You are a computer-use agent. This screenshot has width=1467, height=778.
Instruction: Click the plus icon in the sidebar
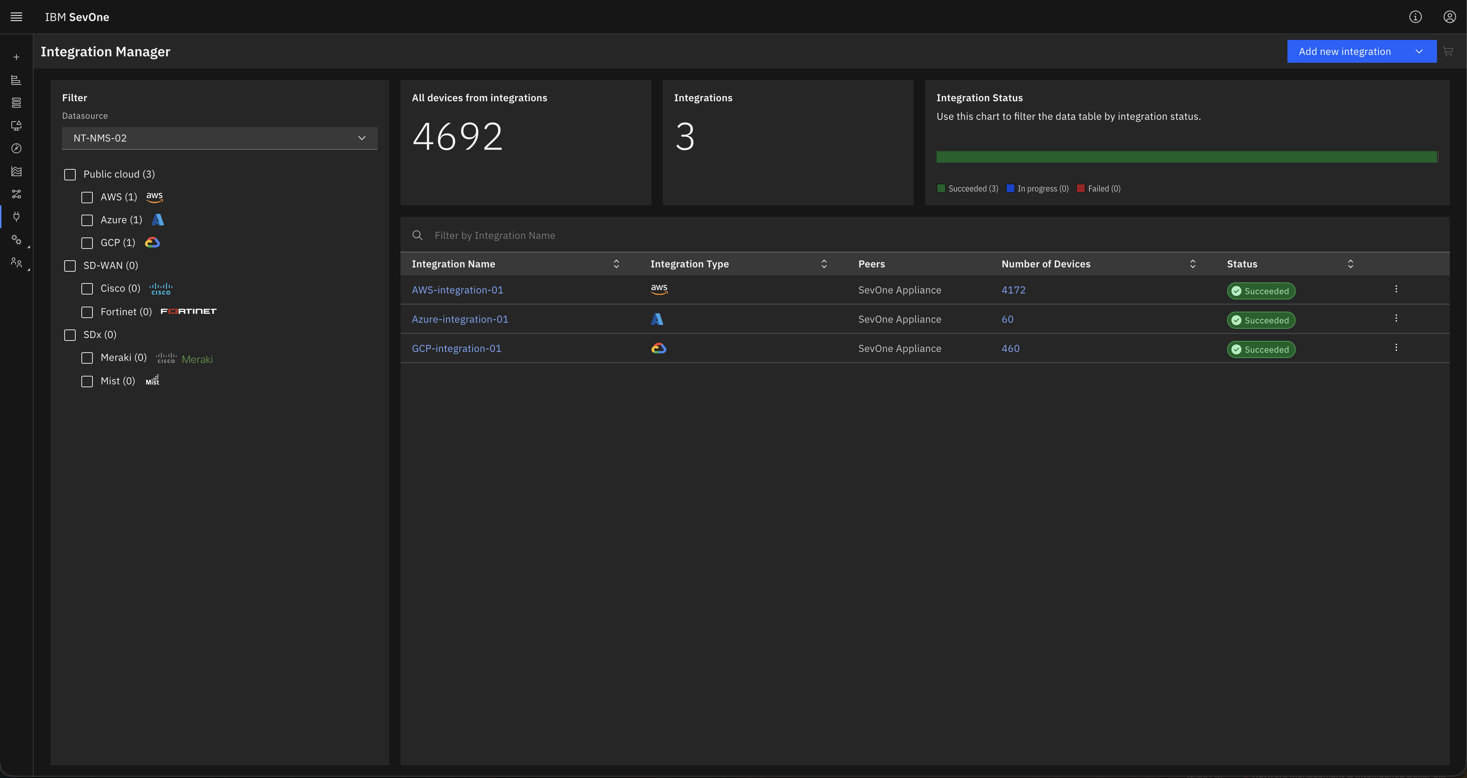(16, 57)
